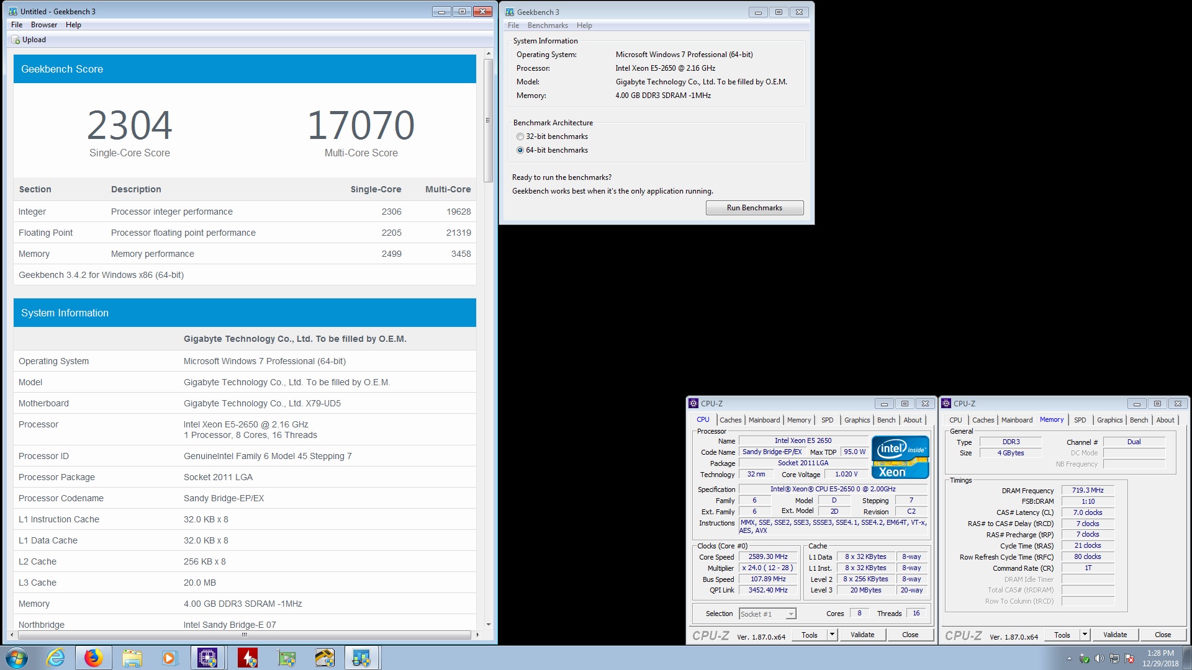Click the Close button in the CPU-Z Memory window
Viewport: 1192px width, 670px height.
click(x=1163, y=635)
